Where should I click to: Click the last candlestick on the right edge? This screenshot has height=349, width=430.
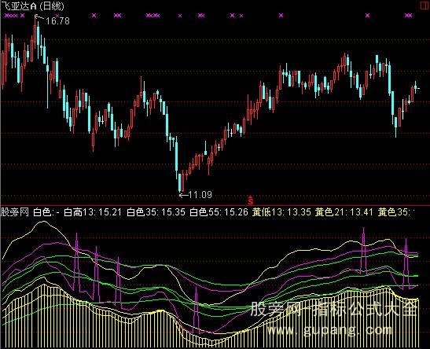coord(419,88)
